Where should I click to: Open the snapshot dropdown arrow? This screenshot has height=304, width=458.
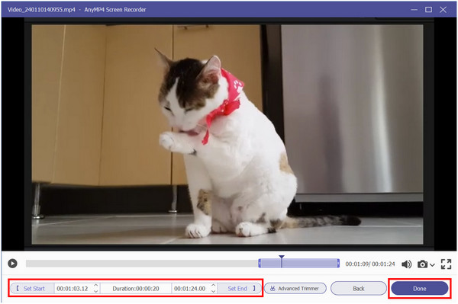(432, 264)
